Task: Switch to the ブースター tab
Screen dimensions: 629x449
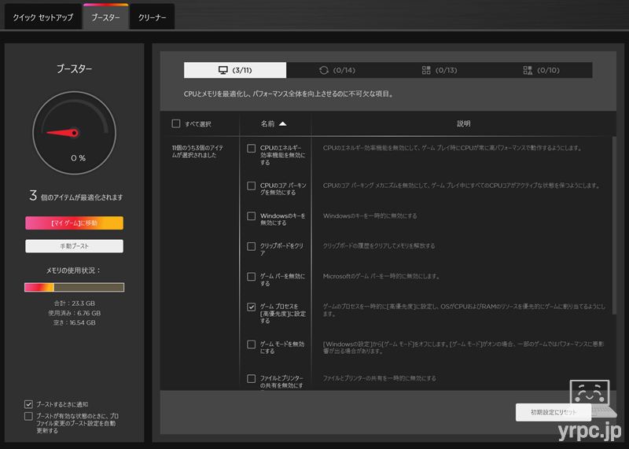Action: (x=106, y=17)
